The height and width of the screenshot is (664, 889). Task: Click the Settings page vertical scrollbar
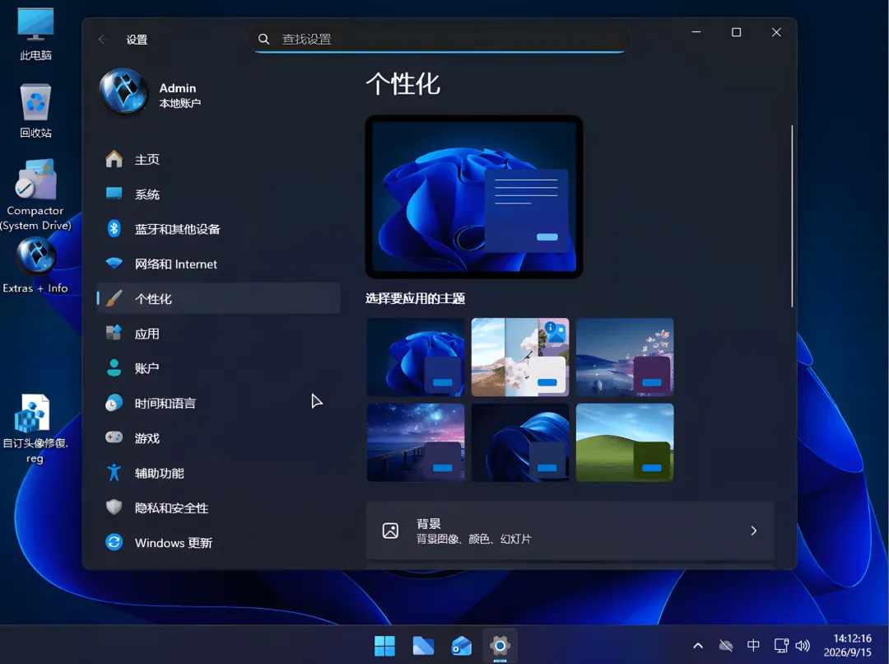point(792,216)
